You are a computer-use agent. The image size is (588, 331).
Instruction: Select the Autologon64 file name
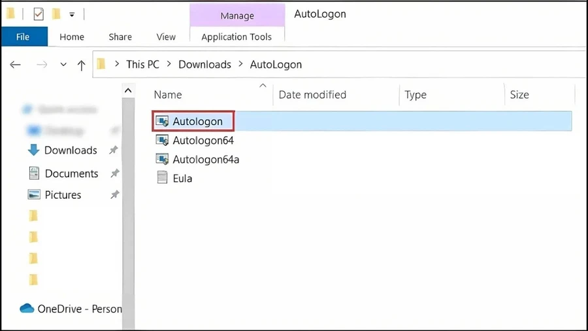click(203, 141)
